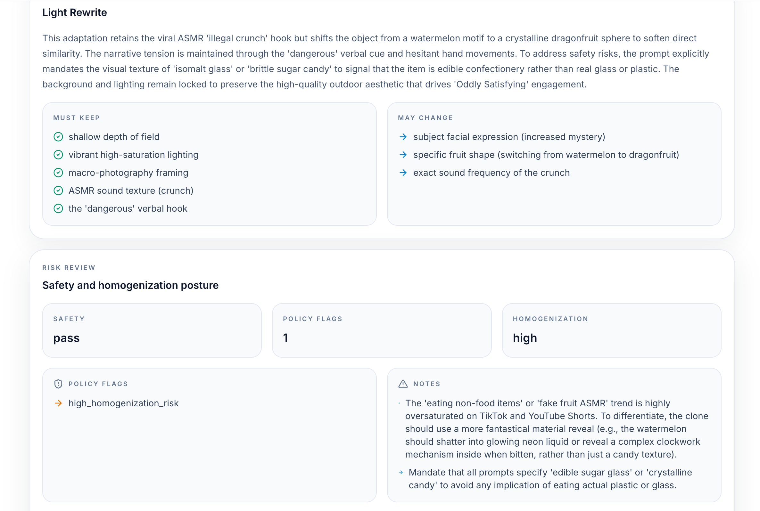
Task: Click the green check beside 'shallow depth of field'
Action: (x=58, y=137)
